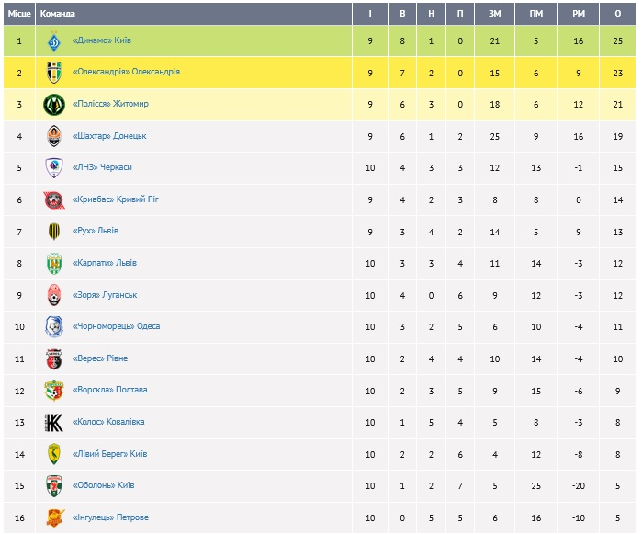Click the Команда column header
This screenshot has height=534, width=642.
58,14
